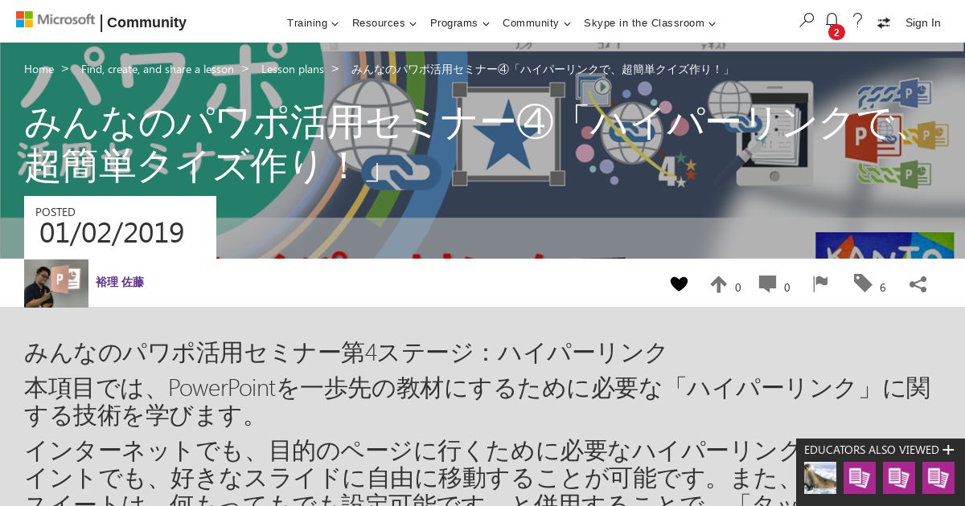
Task: Open the search magnifier icon
Action: pyautogui.click(x=807, y=21)
